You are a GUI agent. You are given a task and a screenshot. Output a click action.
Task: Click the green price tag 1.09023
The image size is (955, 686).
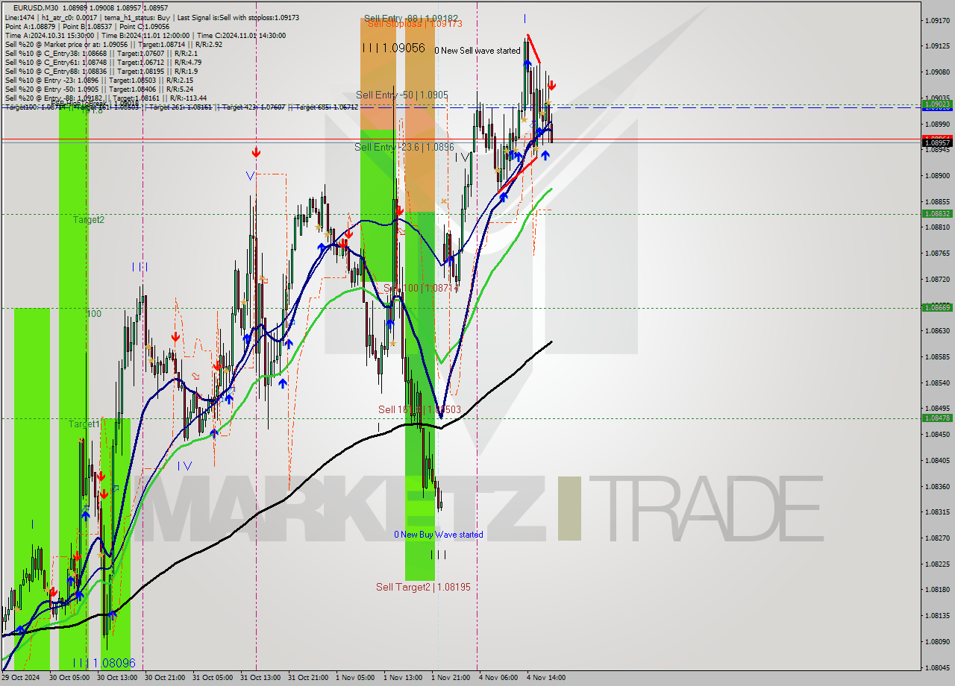[937, 105]
